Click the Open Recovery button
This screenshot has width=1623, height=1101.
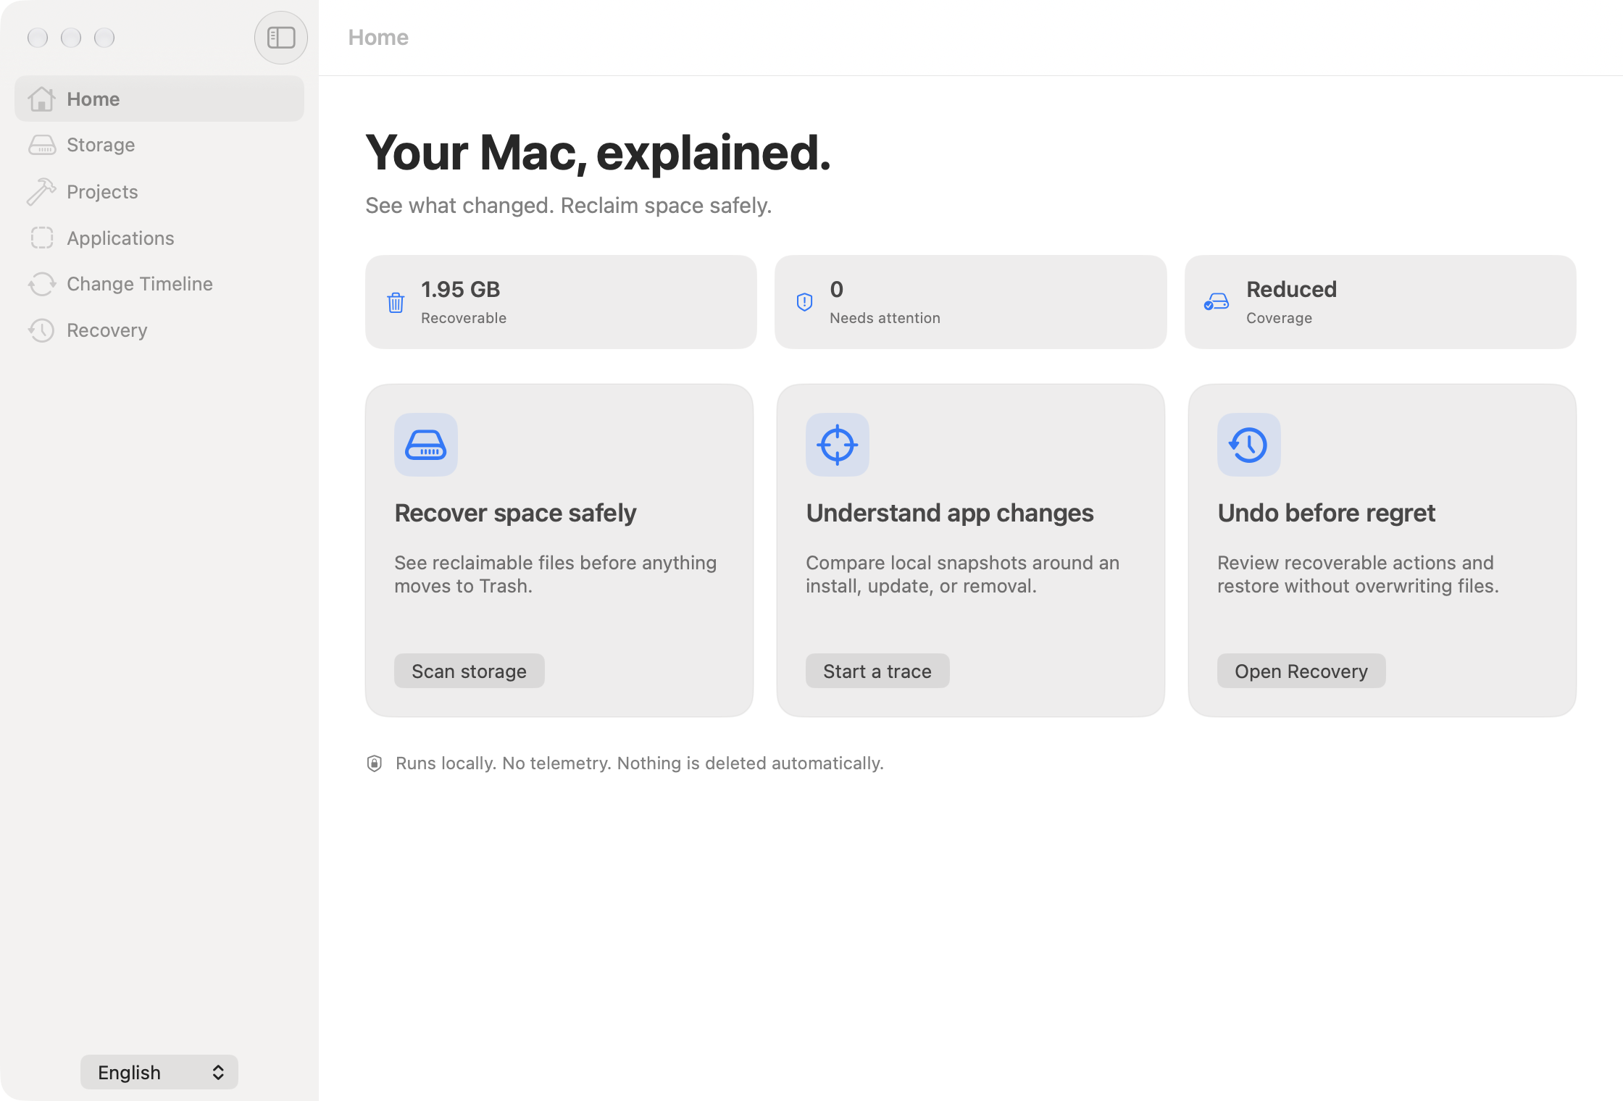point(1301,671)
